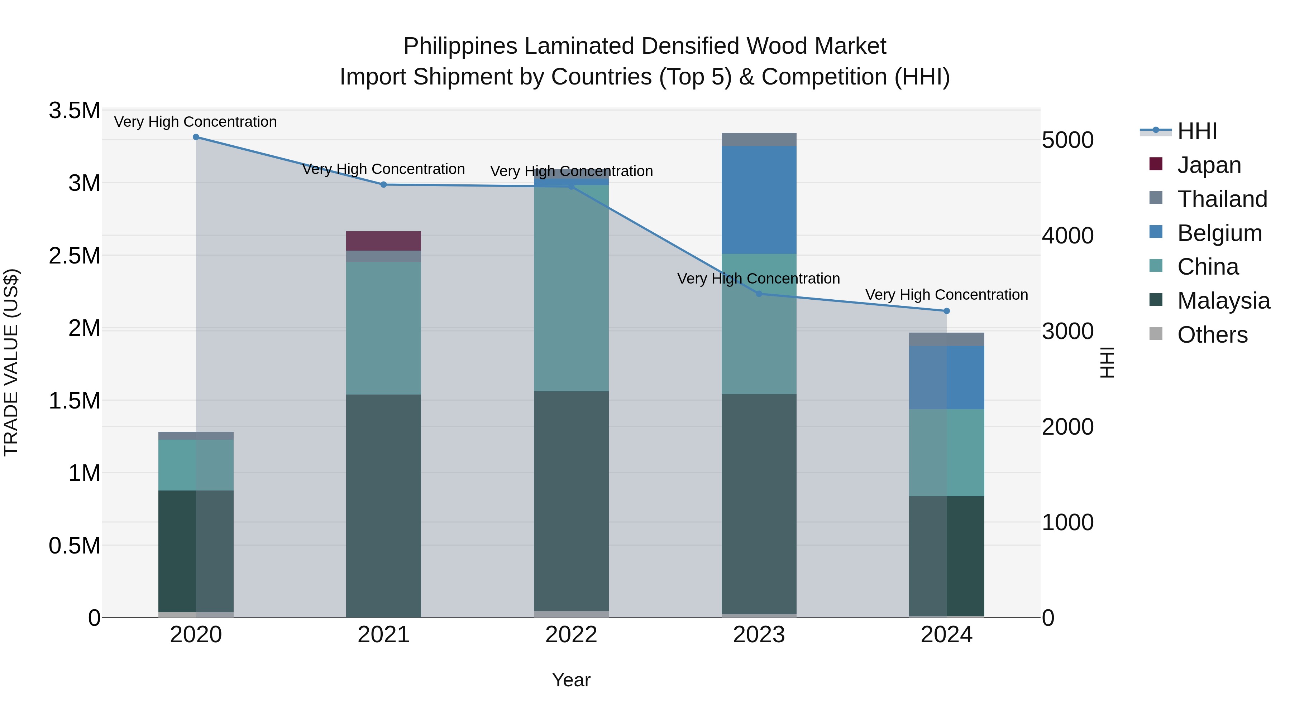Select the Others segment at 2022 bar base
This screenshot has height=725, width=1290.
click(572, 614)
